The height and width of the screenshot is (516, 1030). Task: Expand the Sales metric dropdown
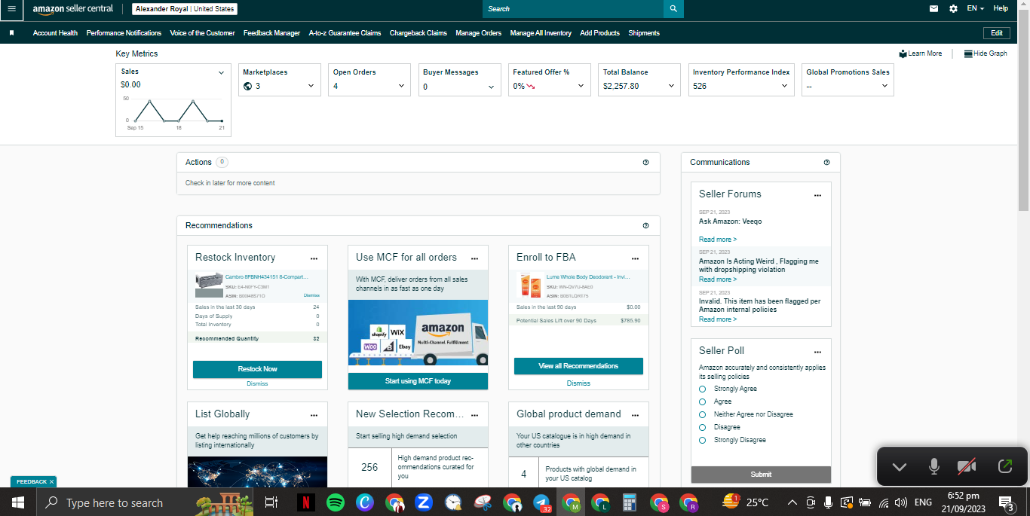[x=221, y=73]
